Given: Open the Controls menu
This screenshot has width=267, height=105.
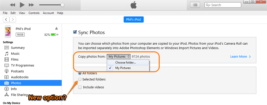Looking at the screenshot, I should 34,13.
